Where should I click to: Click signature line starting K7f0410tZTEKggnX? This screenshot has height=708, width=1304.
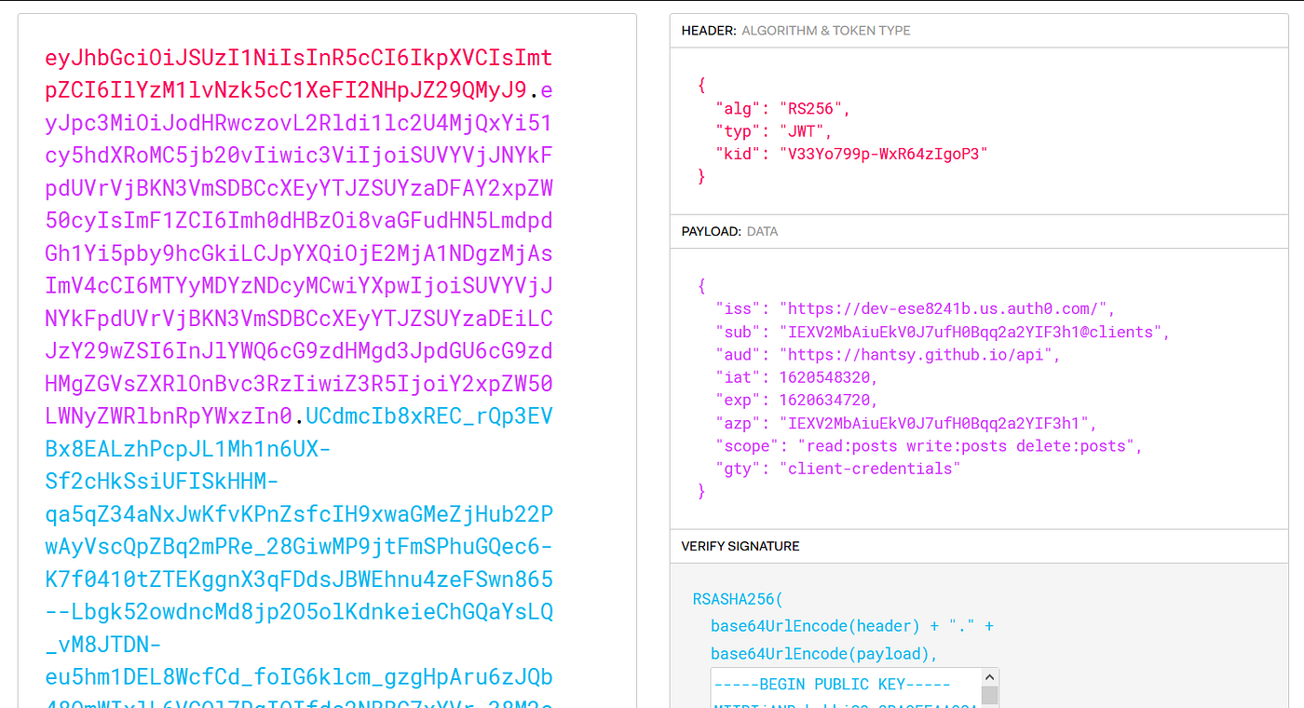299,579
